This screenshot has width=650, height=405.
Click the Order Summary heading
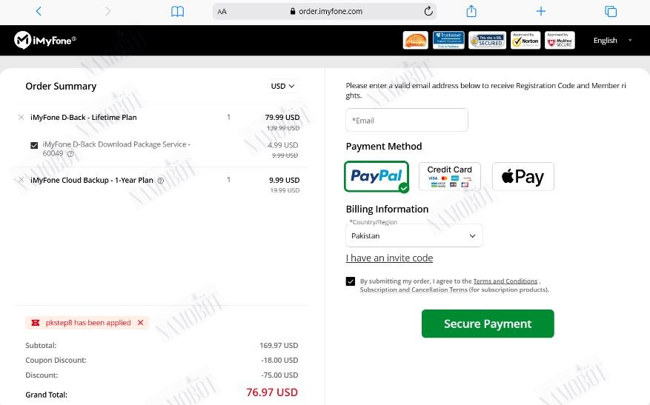pyautogui.click(x=61, y=86)
